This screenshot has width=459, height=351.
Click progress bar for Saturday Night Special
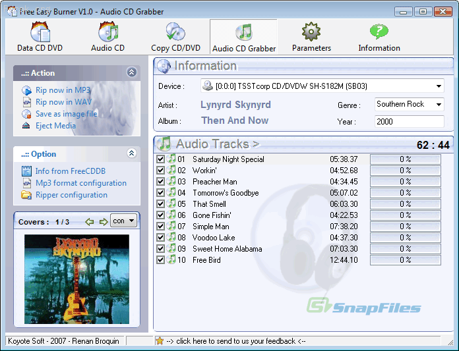pyautogui.click(x=406, y=159)
